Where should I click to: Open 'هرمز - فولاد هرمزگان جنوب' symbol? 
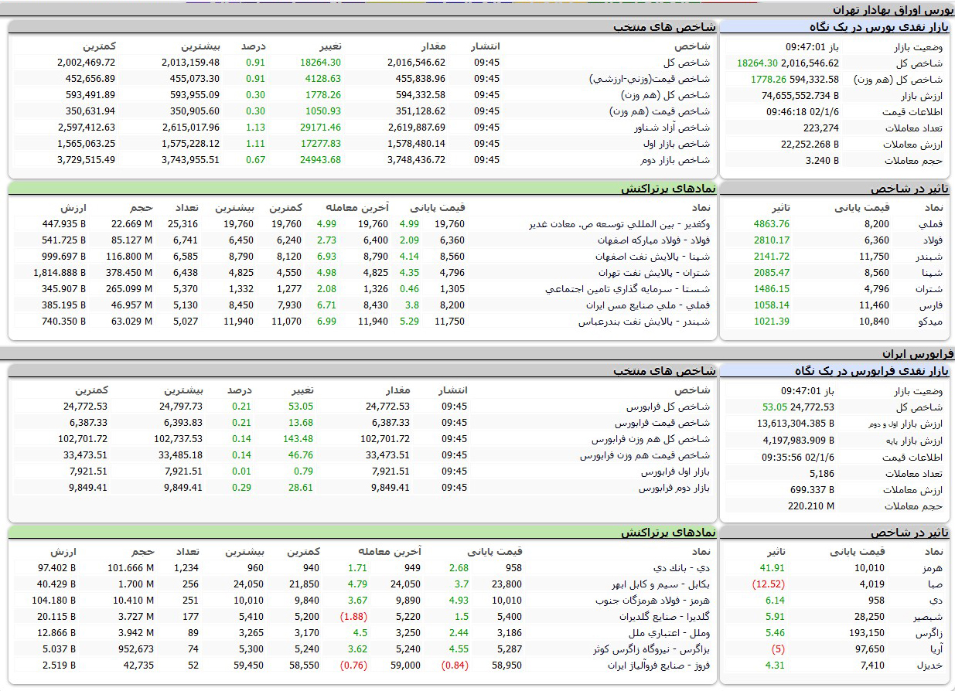point(653,601)
